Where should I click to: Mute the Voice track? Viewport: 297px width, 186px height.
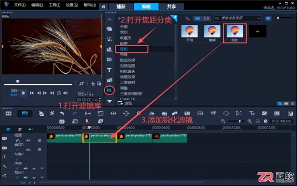click(x=26, y=168)
